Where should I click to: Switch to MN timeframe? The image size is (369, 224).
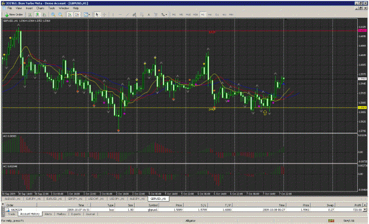pos(231,15)
